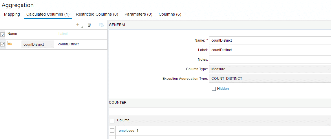Screen dimensions: 331x139
Task: Open the small arrow next to the plus icon
Action: [82, 27]
